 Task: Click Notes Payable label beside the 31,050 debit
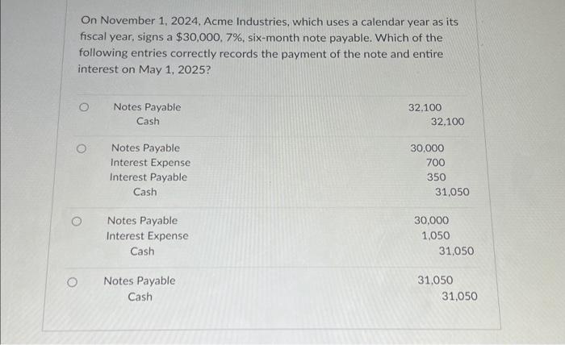pos(140,281)
